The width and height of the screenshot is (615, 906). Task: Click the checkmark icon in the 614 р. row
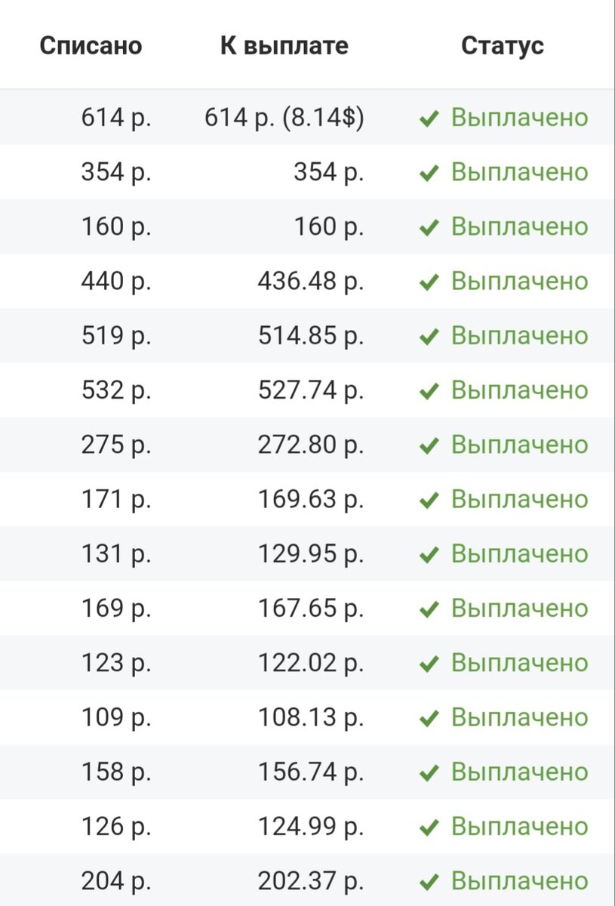click(x=429, y=119)
